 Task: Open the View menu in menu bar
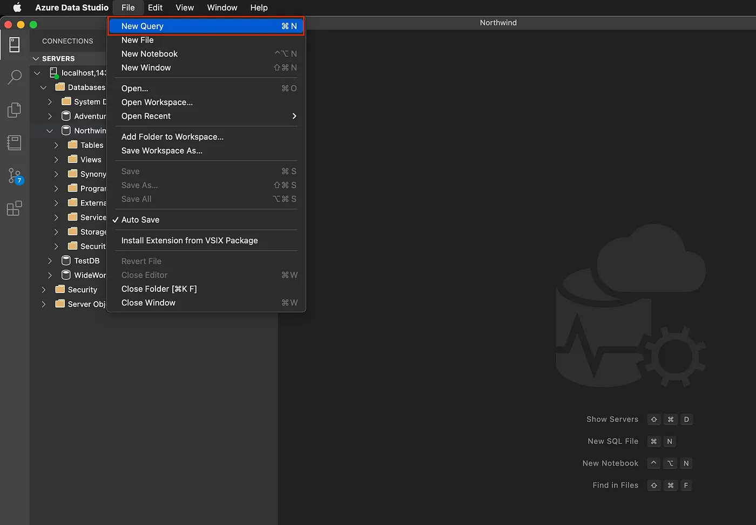(185, 8)
